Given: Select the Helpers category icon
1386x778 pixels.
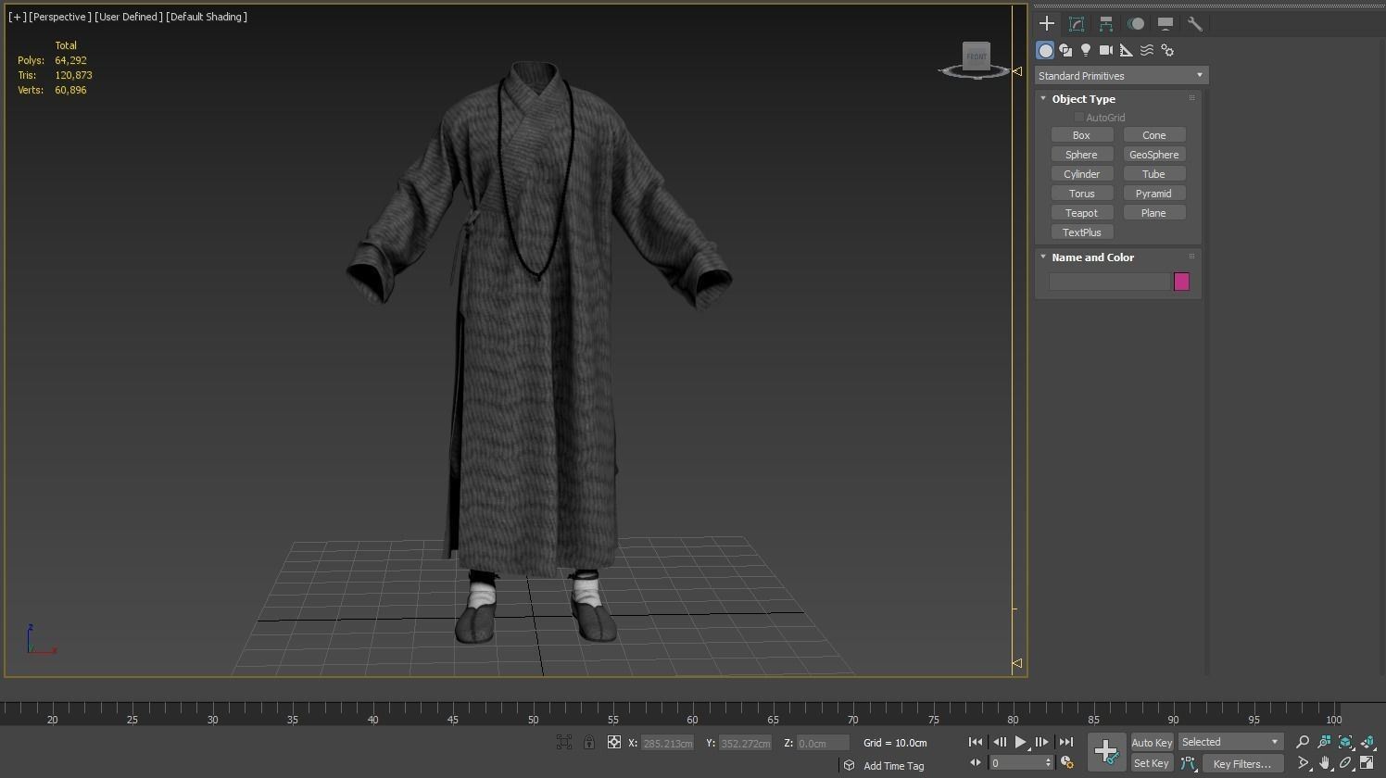Looking at the screenshot, I should (x=1127, y=50).
